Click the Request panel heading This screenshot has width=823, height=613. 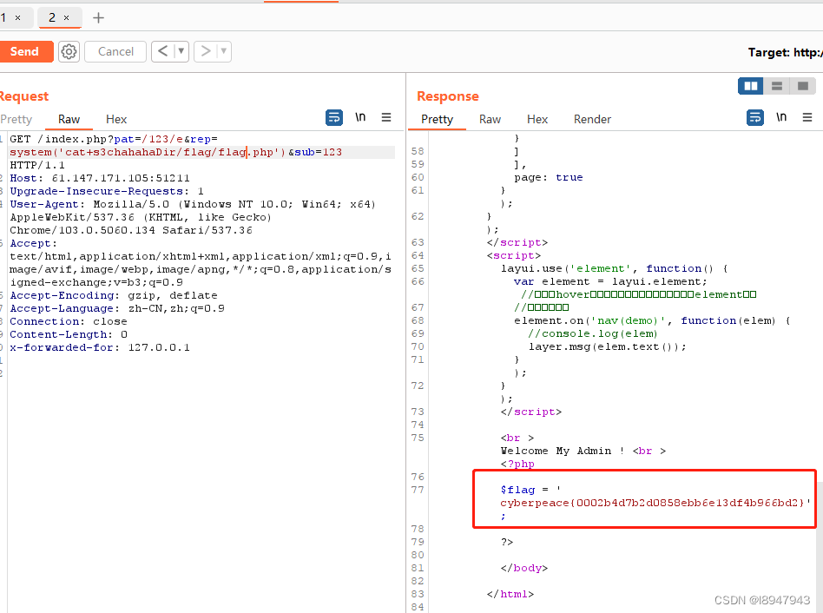coord(24,96)
